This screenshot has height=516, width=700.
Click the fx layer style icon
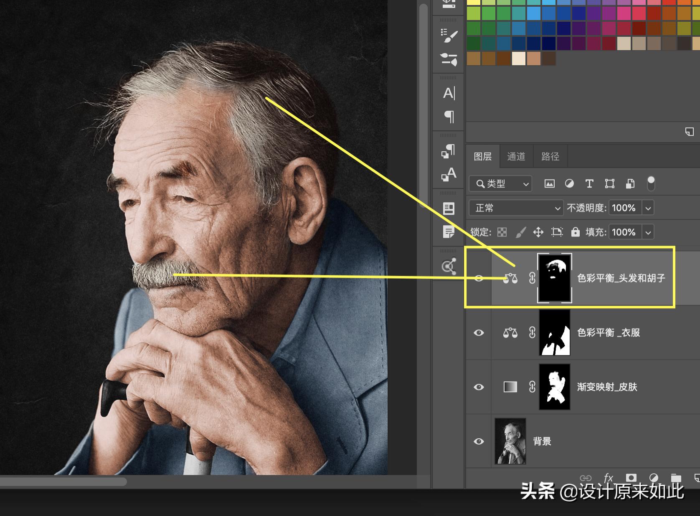(609, 478)
